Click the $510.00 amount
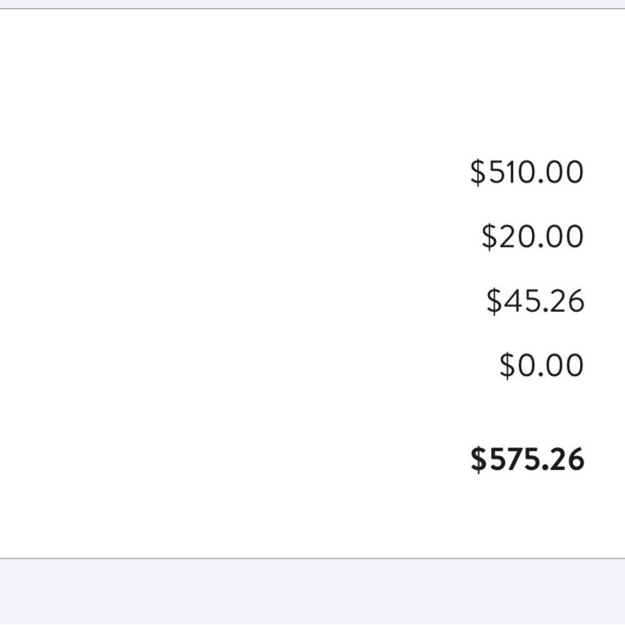The width and height of the screenshot is (625, 625). (527, 172)
